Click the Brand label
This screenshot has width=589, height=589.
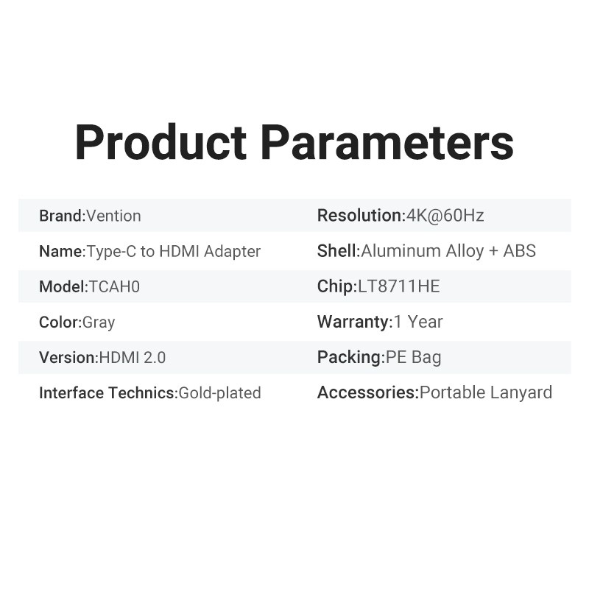pyautogui.click(x=61, y=216)
